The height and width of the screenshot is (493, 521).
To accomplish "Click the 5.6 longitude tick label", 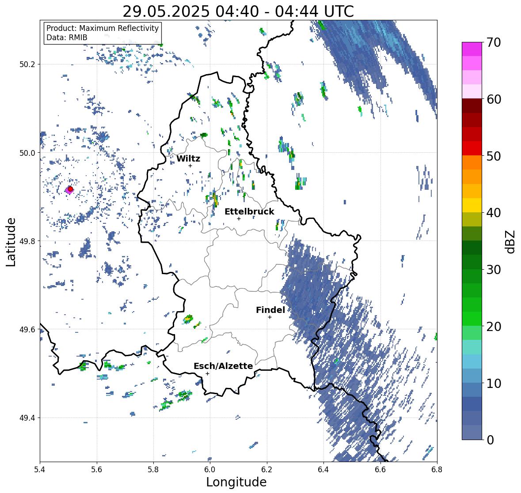I will coord(97,470).
